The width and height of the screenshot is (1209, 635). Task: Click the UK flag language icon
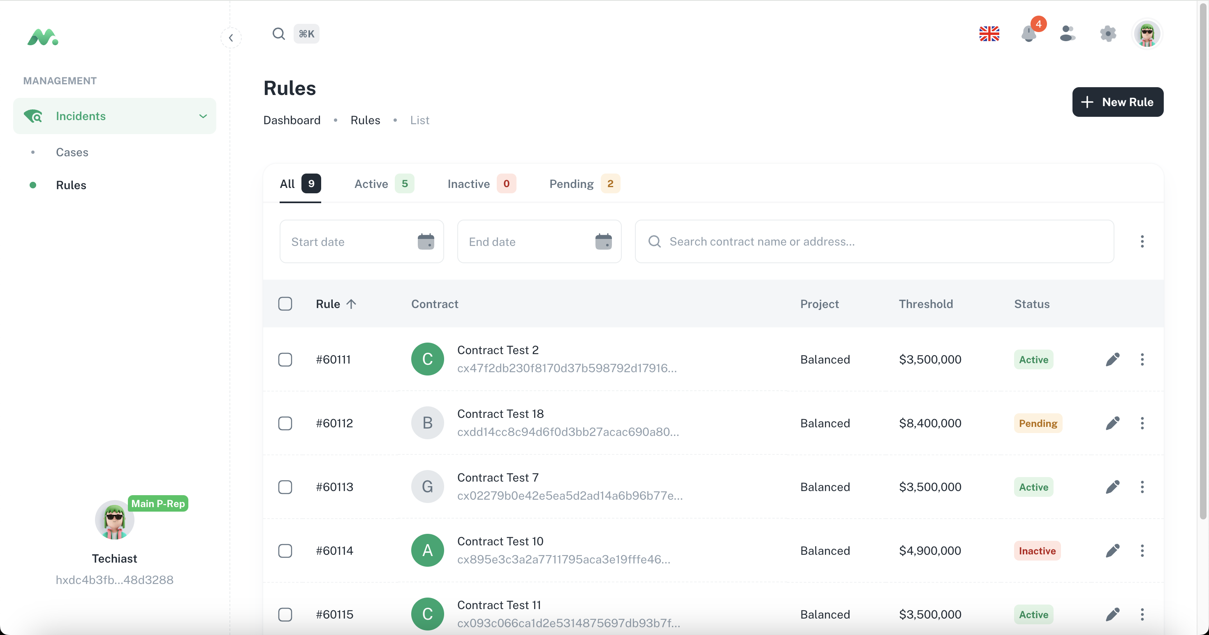click(x=989, y=34)
